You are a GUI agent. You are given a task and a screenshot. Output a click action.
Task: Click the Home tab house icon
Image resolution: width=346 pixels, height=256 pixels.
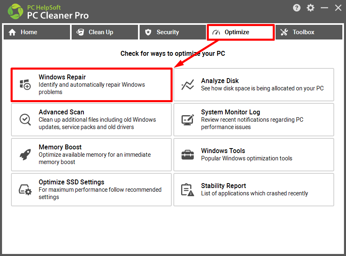click(12, 32)
